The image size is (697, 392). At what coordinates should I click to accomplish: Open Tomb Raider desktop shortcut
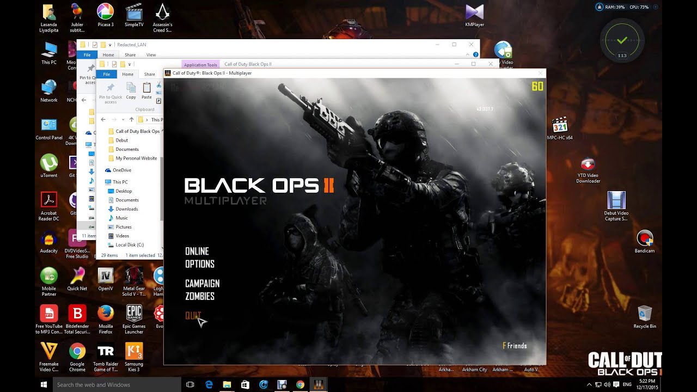pyautogui.click(x=106, y=357)
